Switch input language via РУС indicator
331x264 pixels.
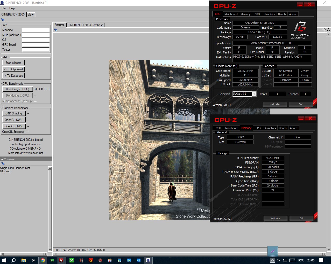(301, 260)
